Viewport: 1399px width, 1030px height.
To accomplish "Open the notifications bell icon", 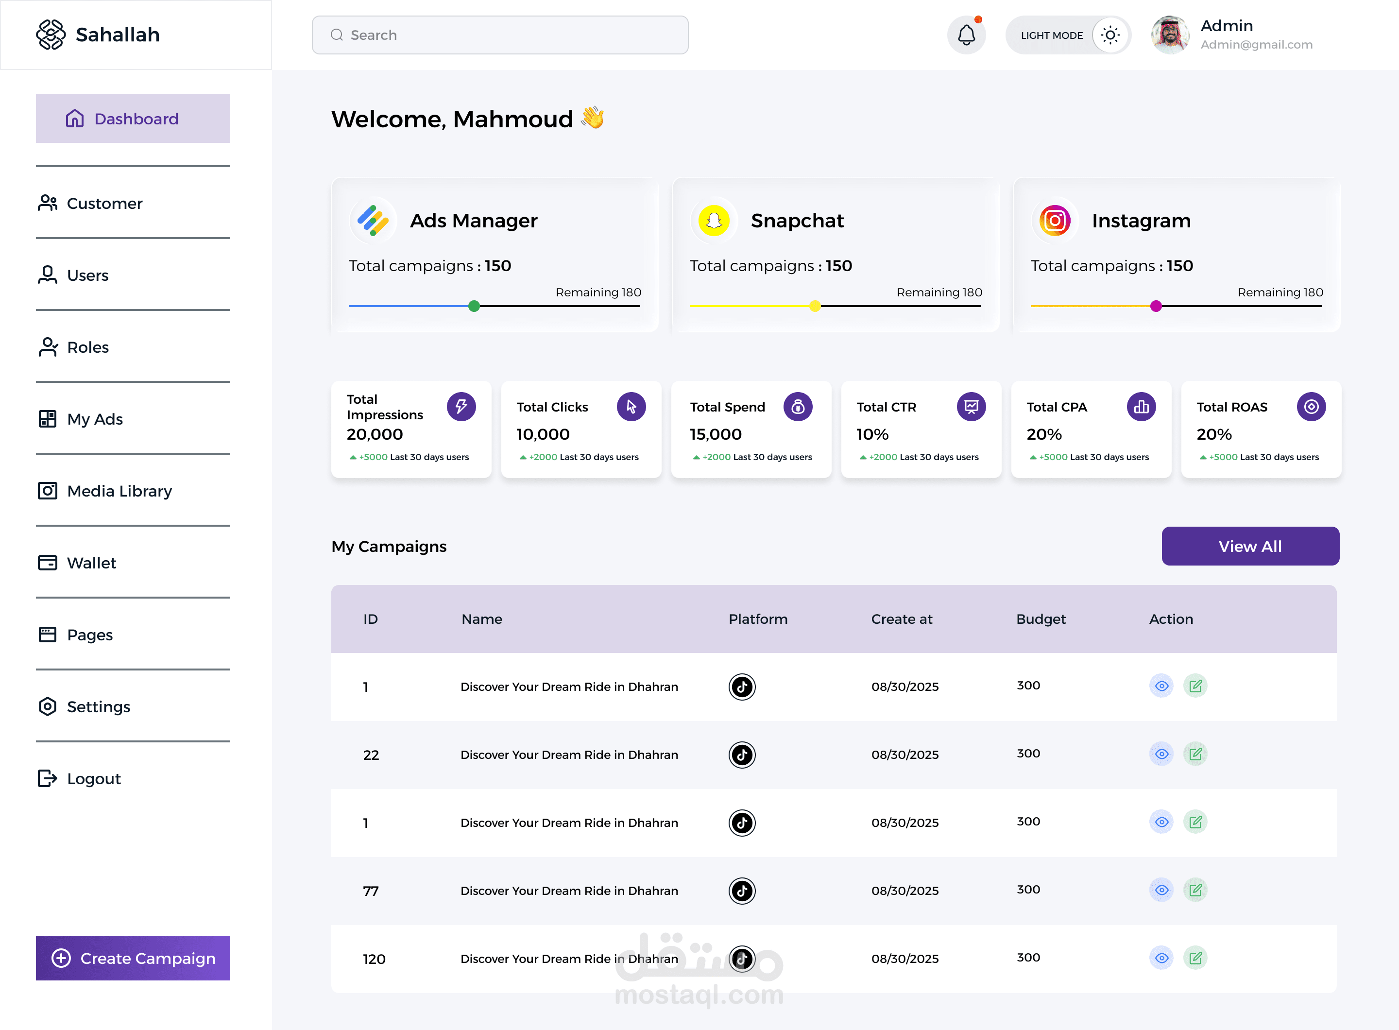I will coord(966,35).
